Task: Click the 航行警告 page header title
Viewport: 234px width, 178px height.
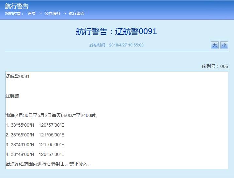Action: pos(17,6)
